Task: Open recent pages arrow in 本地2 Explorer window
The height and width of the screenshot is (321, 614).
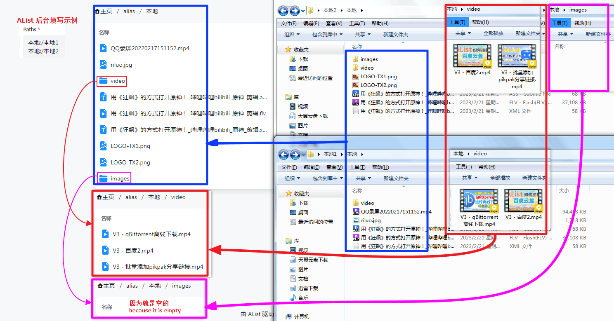Action: 303,11
